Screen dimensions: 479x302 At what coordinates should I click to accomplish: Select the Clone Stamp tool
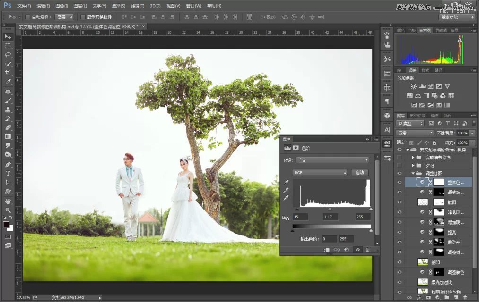tap(8, 109)
